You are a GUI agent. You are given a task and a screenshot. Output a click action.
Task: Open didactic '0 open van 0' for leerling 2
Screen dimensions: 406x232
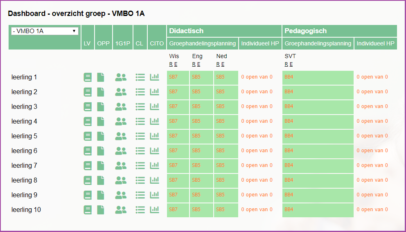(257, 92)
